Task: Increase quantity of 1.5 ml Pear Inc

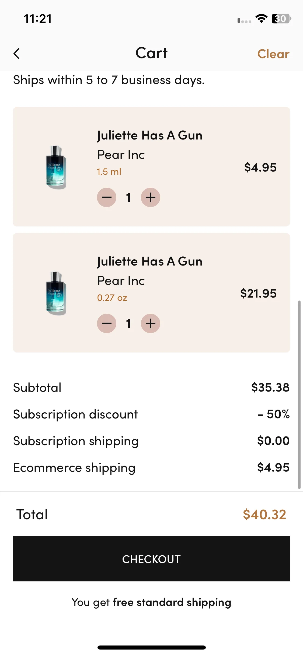Action: pyautogui.click(x=151, y=197)
